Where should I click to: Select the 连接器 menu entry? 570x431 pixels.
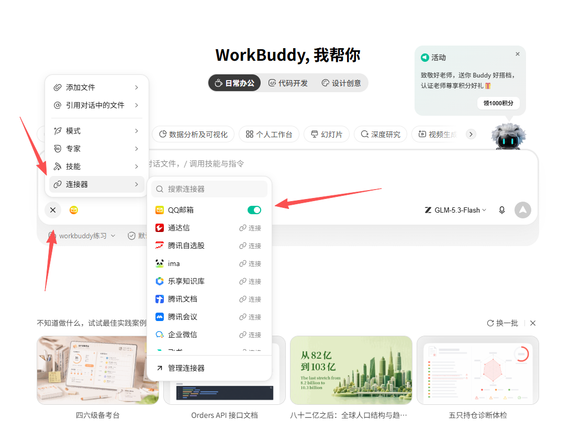pos(96,184)
